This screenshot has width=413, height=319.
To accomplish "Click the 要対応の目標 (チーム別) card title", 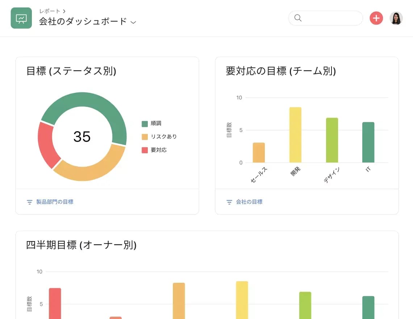I will pos(281,71).
